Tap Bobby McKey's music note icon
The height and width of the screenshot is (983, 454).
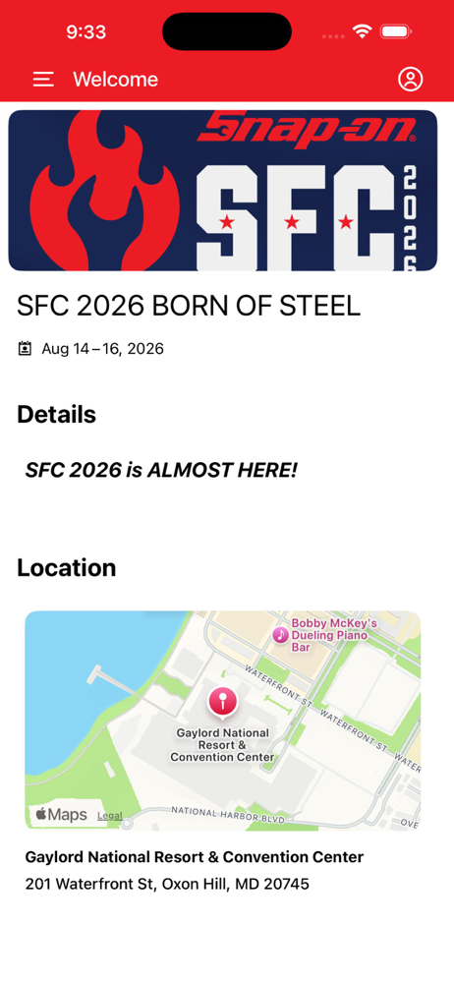pos(280,634)
